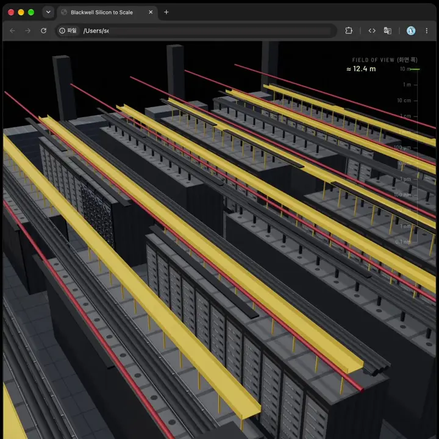
Task: Select the 10 m scale mark
Action: click(x=405, y=69)
